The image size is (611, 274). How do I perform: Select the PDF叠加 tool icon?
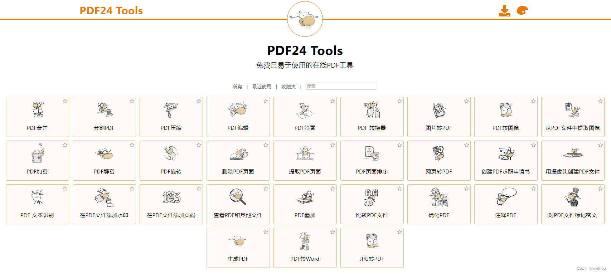click(305, 197)
